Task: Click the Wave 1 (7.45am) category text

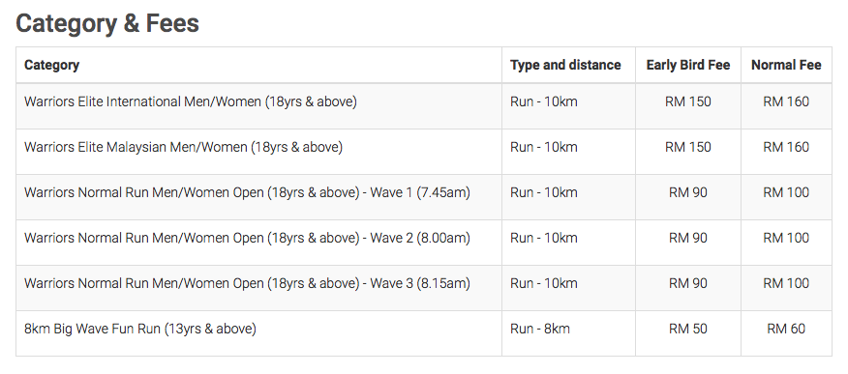Action: pyautogui.click(x=247, y=192)
